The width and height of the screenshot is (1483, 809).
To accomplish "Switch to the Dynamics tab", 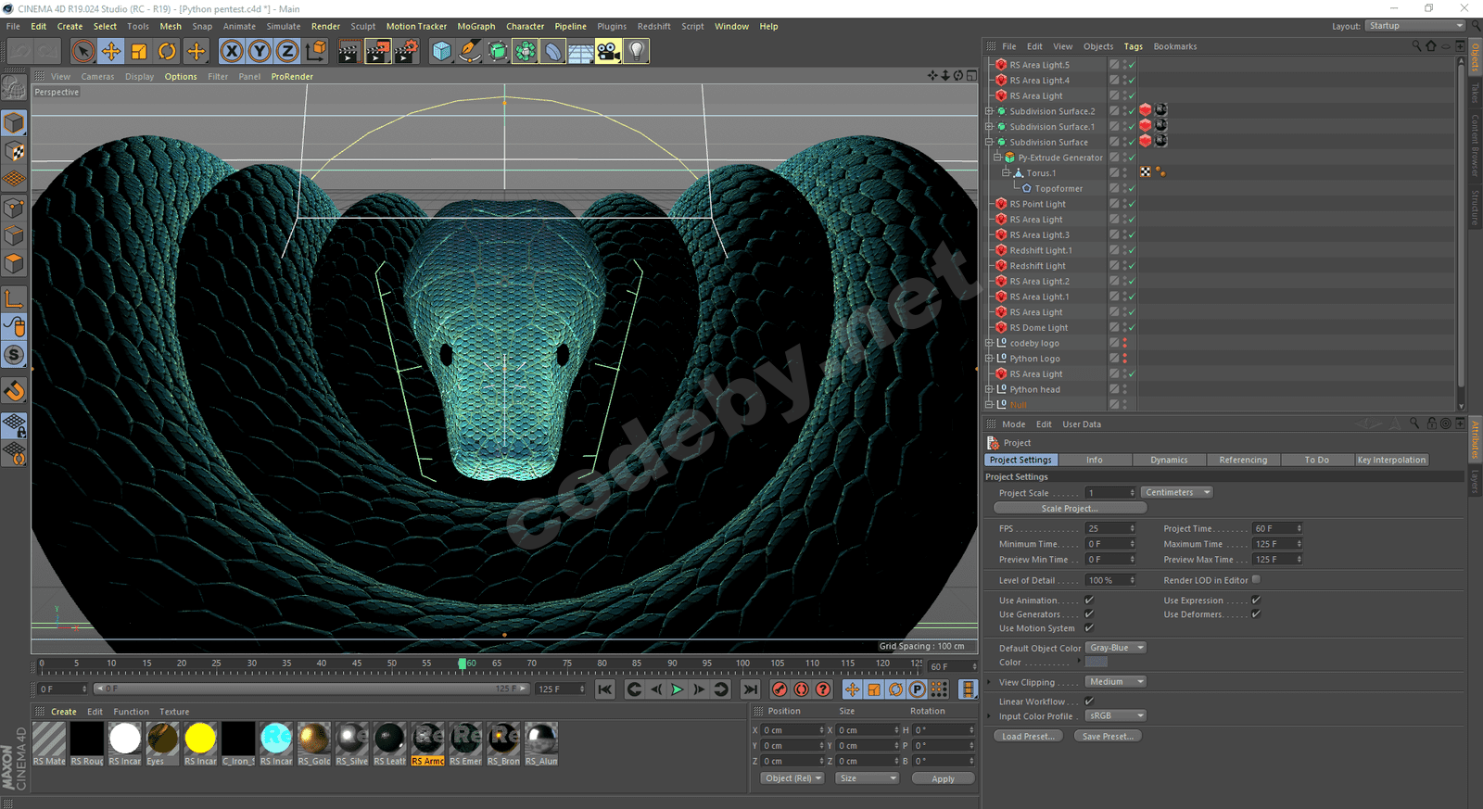I will 1169,460.
